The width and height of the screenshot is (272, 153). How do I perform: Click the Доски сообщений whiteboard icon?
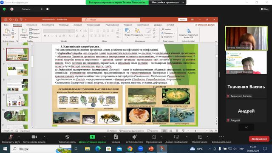click(x=176, y=137)
